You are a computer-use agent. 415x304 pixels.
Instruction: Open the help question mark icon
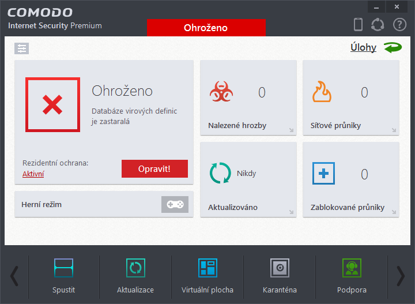click(399, 25)
